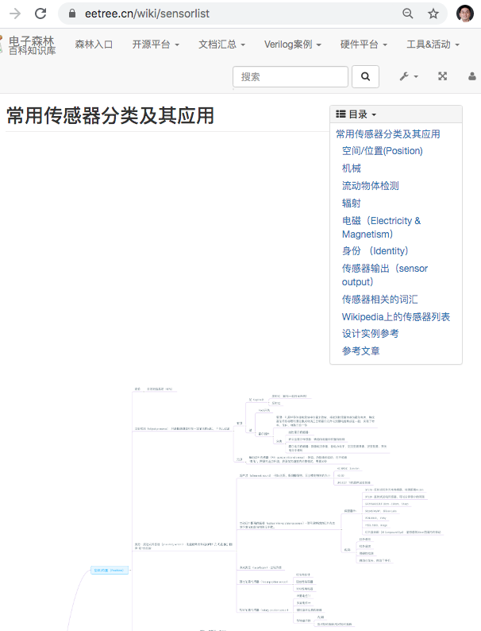Open the wrench tools menu
481x631 pixels.
click(409, 76)
